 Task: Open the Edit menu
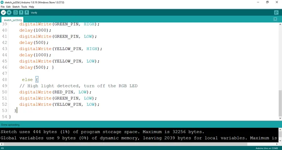coord(9,7)
